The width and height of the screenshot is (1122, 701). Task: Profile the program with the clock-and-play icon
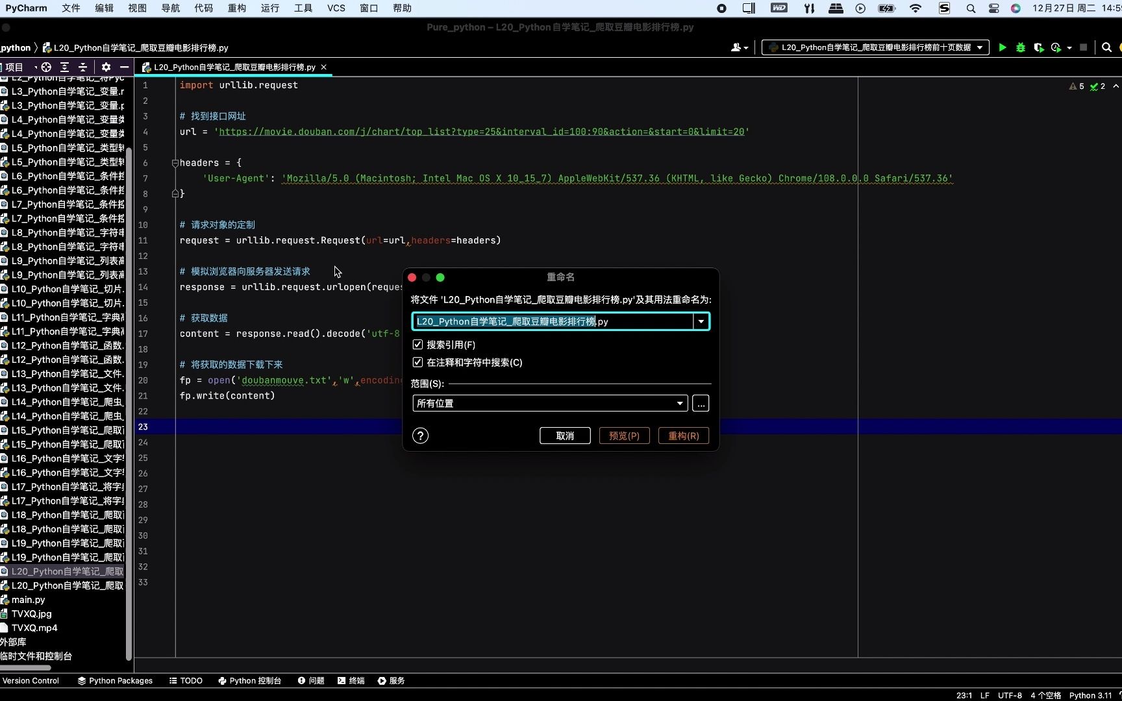click(1056, 47)
